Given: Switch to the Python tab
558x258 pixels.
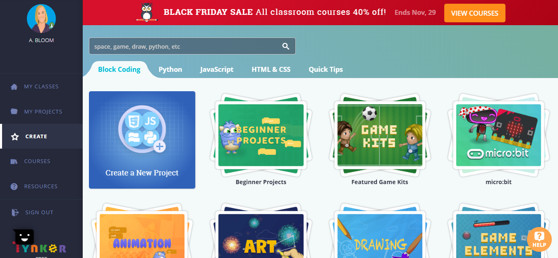Looking at the screenshot, I should coord(170,69).
